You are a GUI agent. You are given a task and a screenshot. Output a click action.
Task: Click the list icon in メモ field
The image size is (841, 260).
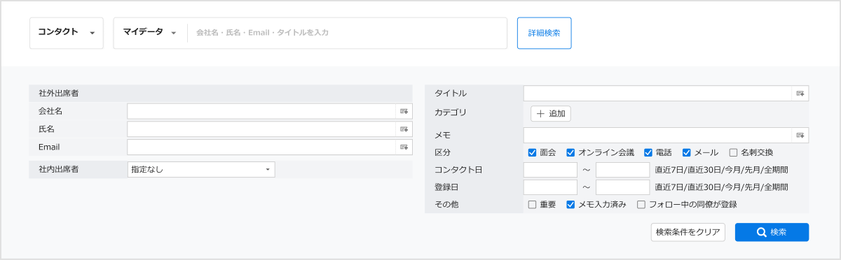[x=800, y=135]
